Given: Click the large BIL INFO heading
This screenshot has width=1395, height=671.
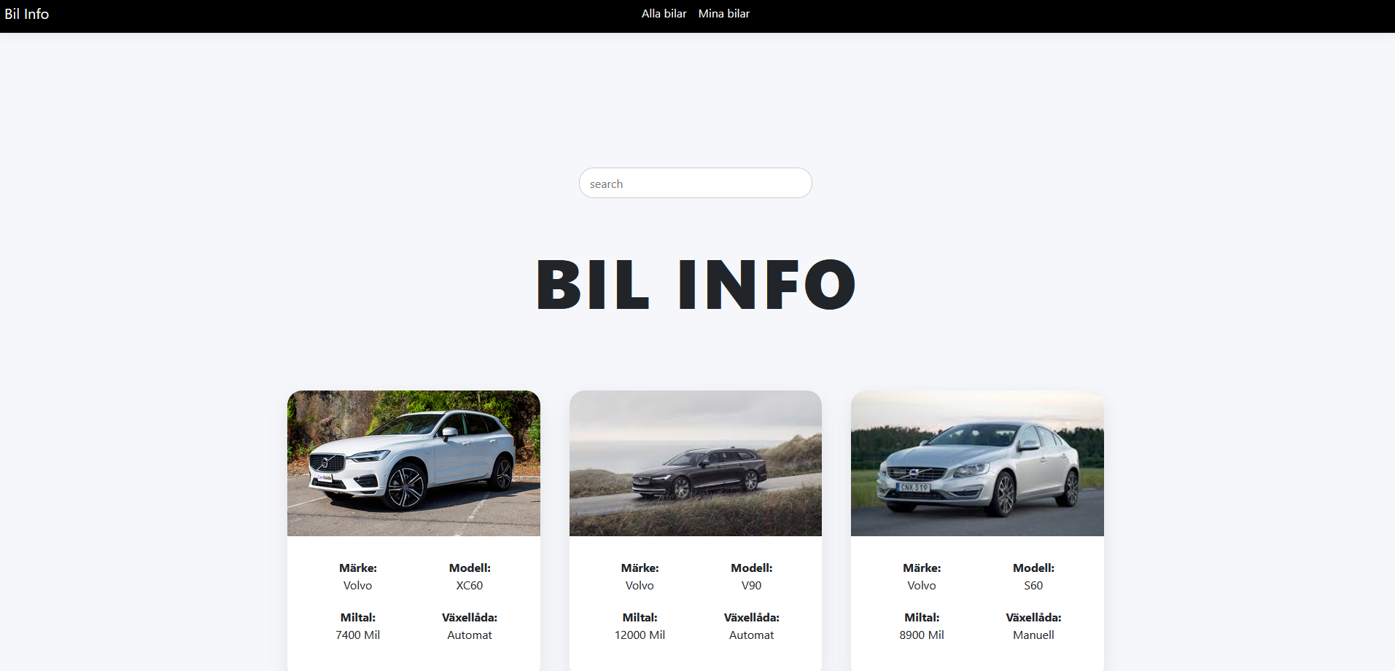Looking at the screenshot, I should pos(696,285).
